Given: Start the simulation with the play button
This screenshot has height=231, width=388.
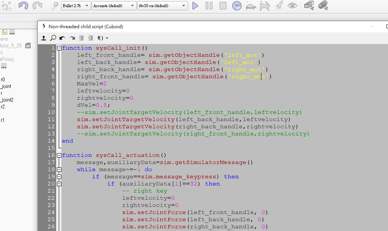Looking at the screenshot, I should click(195, 6).
